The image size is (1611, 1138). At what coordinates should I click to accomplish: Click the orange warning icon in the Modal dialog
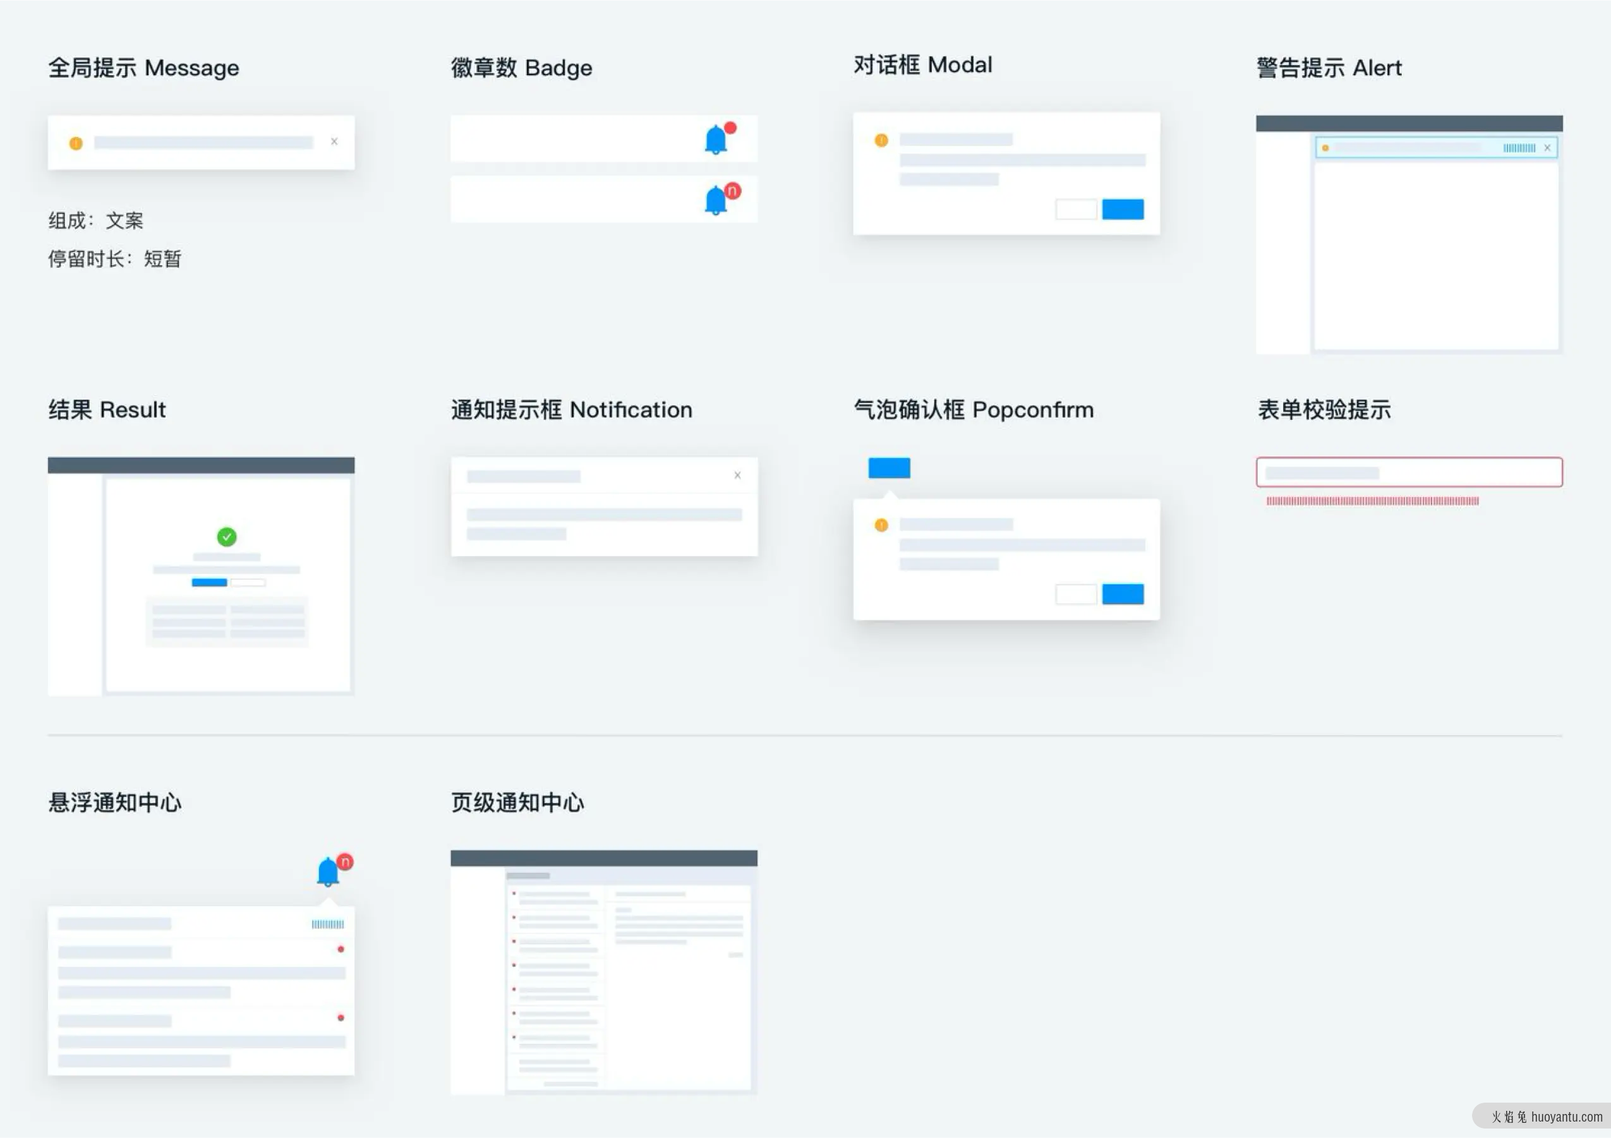[x=881, y=140]
